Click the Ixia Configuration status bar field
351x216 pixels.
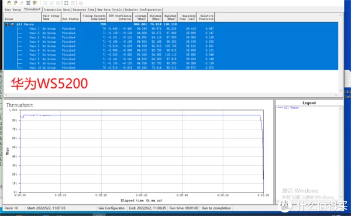112,208
